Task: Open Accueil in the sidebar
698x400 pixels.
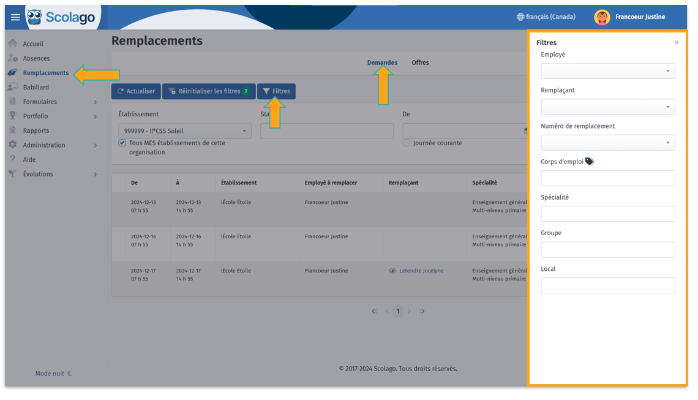Action: (33, 43)
